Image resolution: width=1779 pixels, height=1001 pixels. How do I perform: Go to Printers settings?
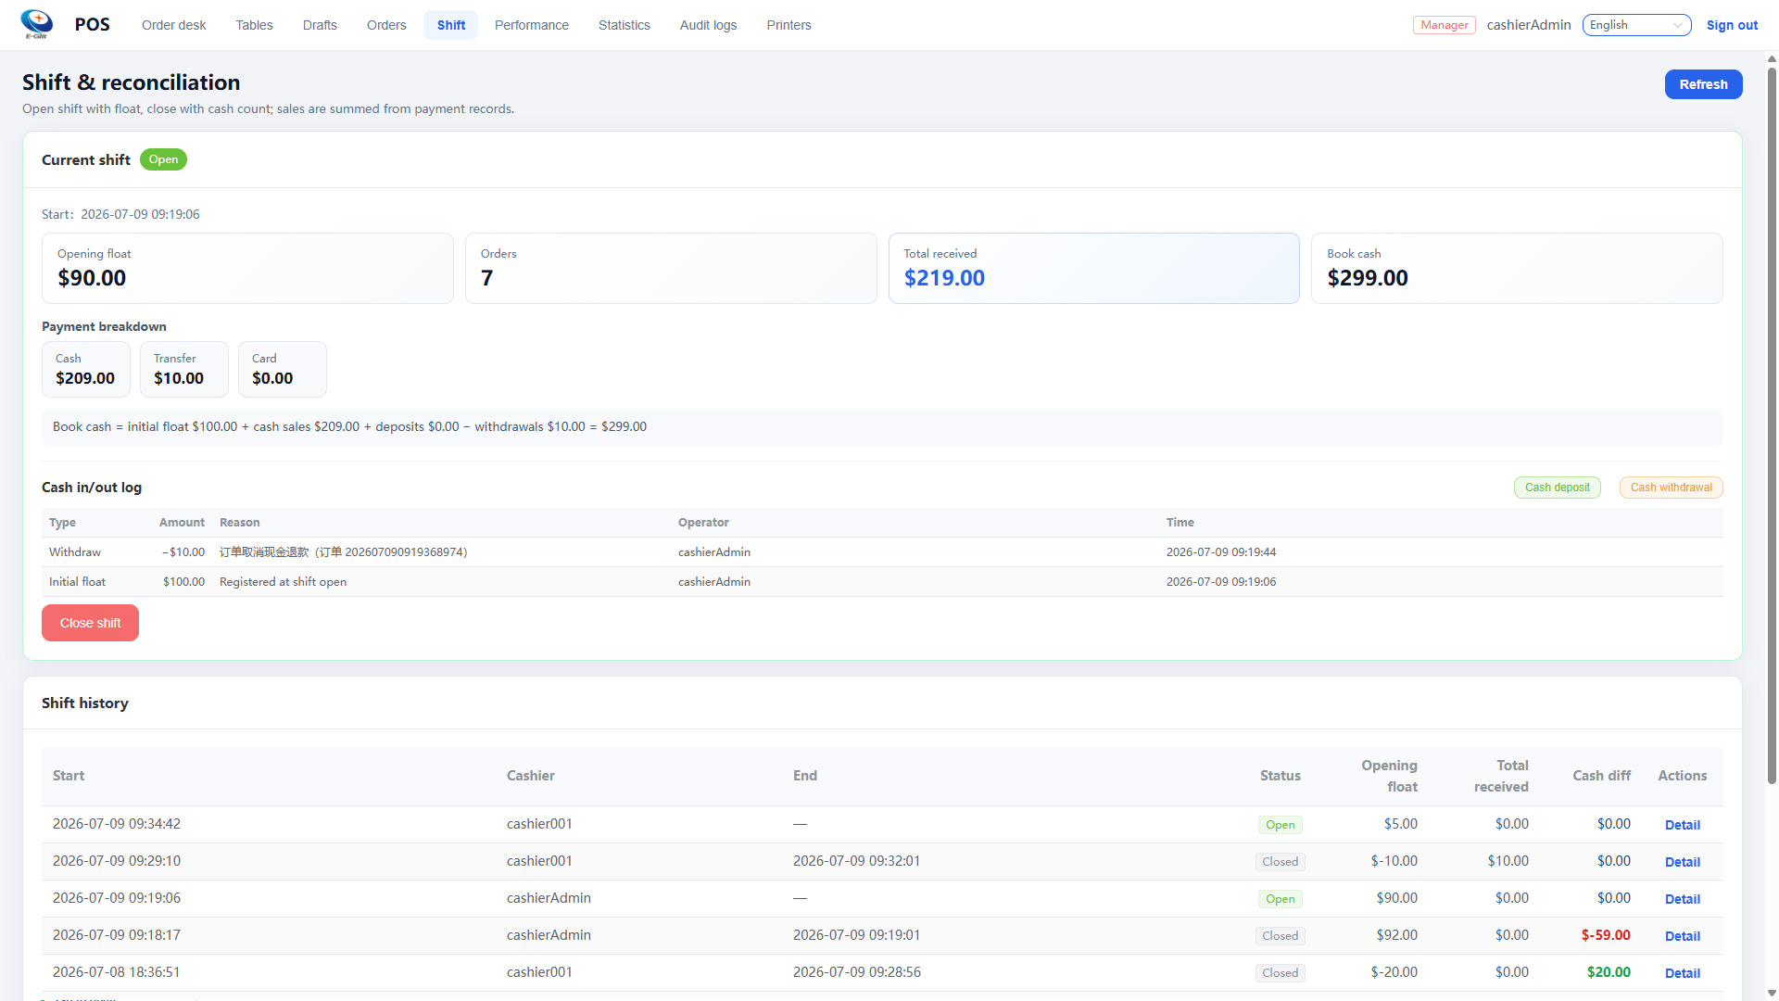[789, 25]
